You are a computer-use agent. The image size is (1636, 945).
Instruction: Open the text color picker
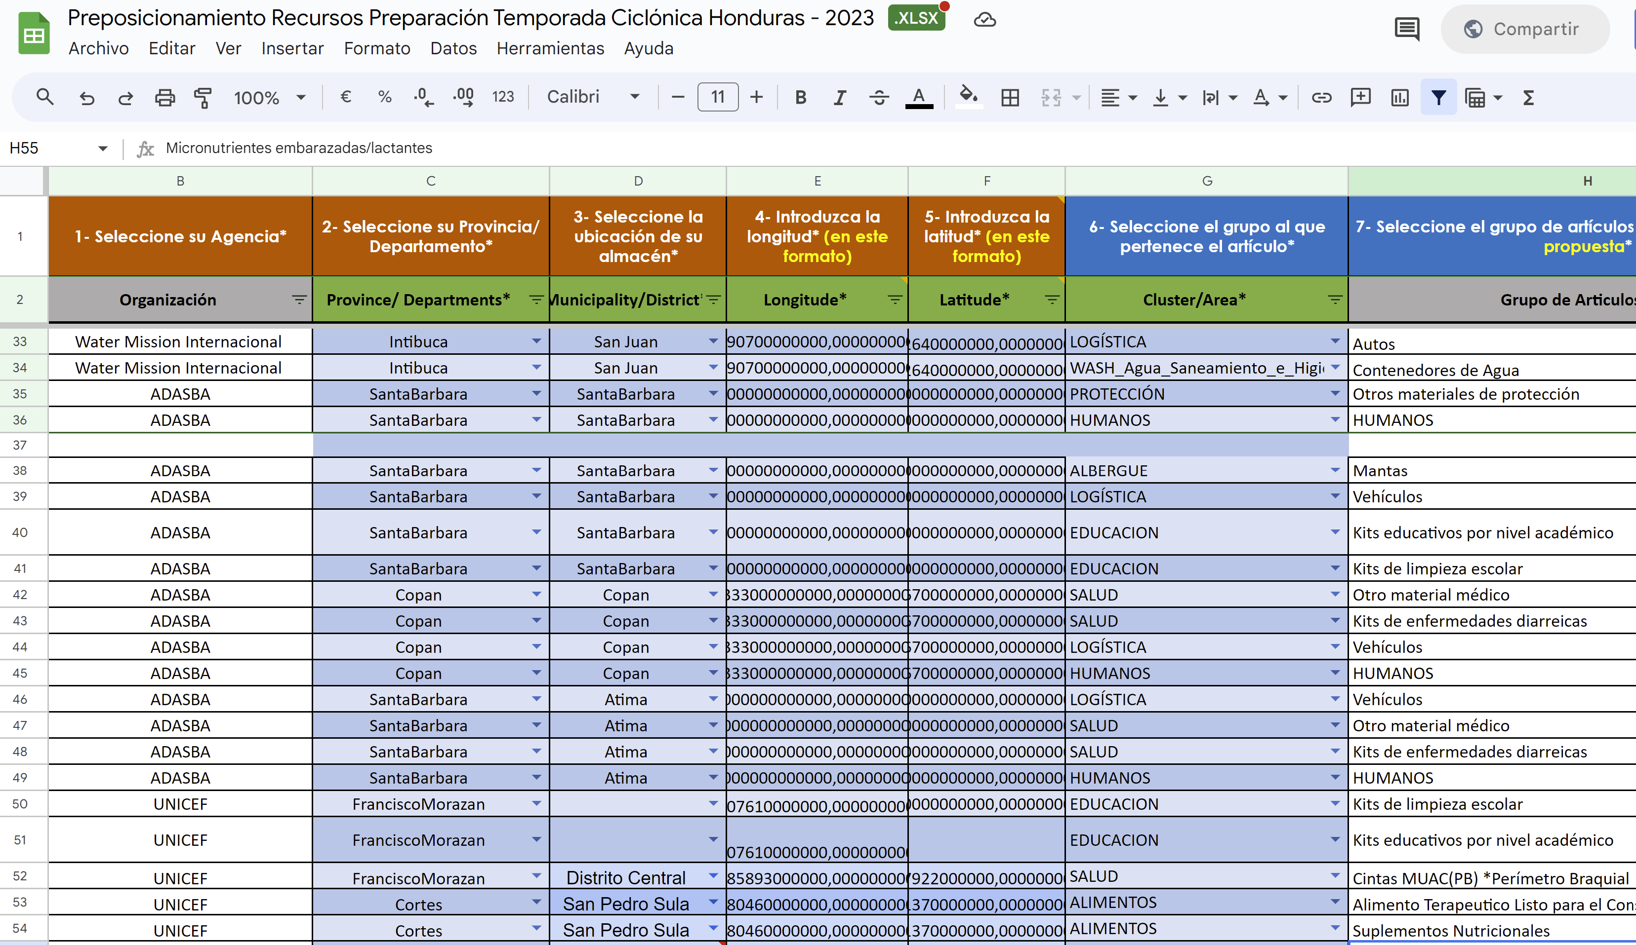[919, 97]
